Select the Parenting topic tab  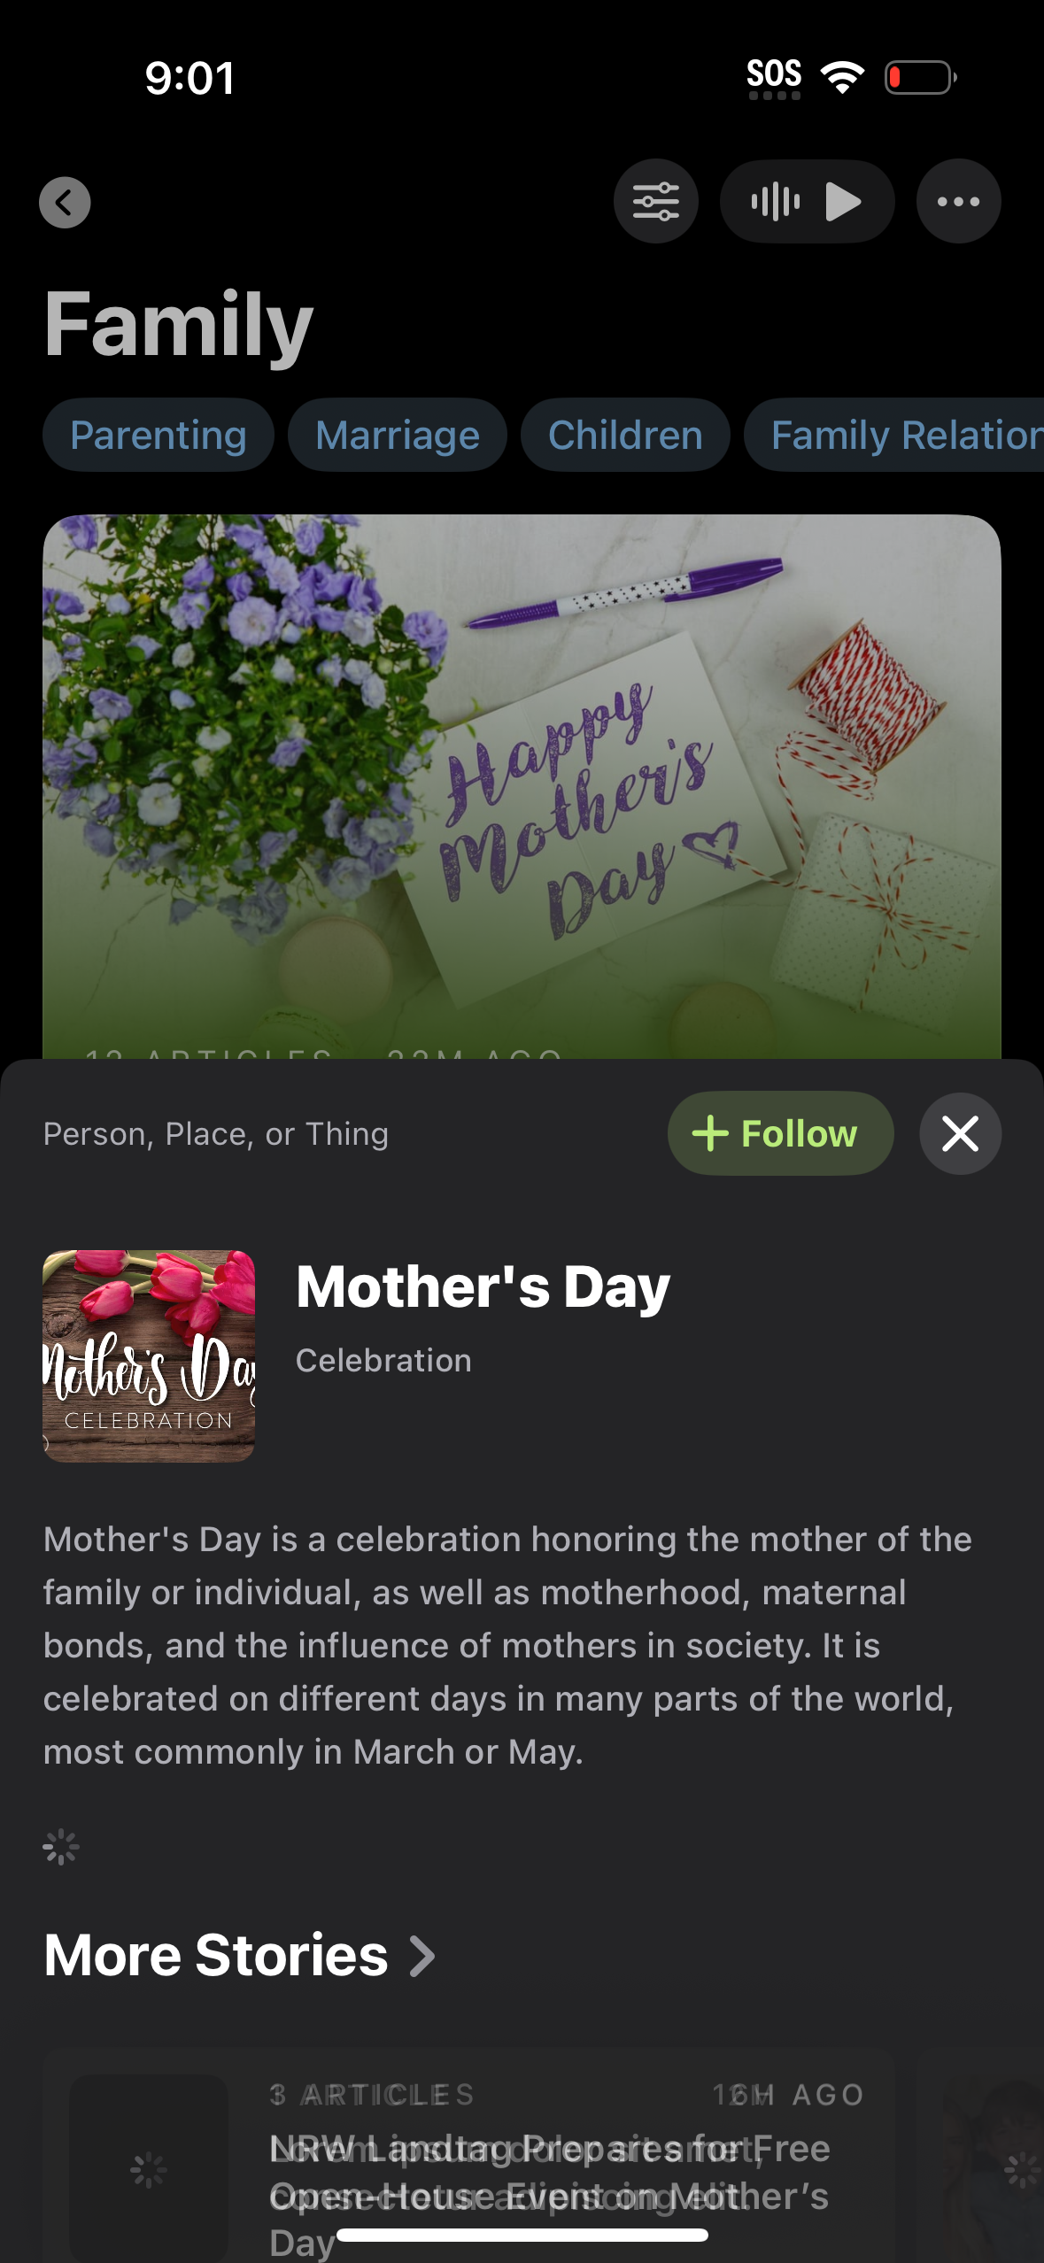159,435
